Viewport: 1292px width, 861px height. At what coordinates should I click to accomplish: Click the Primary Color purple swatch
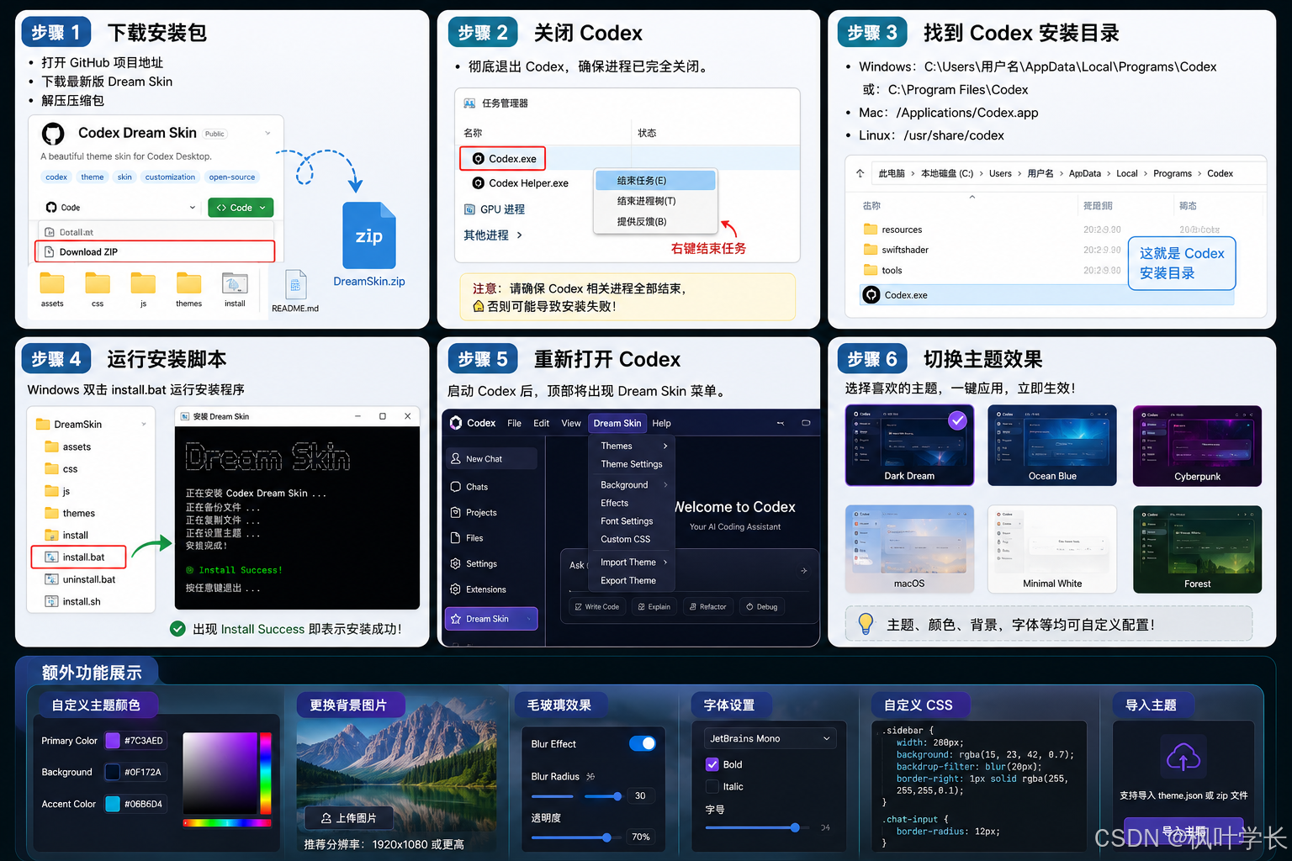[113, 741]
